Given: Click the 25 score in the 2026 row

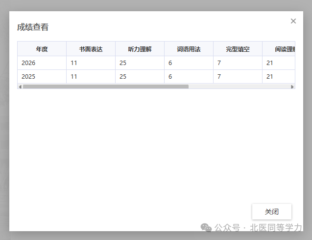Looking at the screenshot, I should (x=140, y=63).
